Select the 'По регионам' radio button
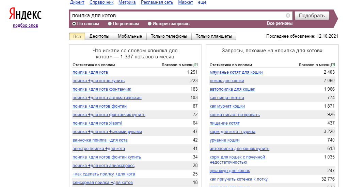Viewport: 348px width, 187px height. coord(110,24)
